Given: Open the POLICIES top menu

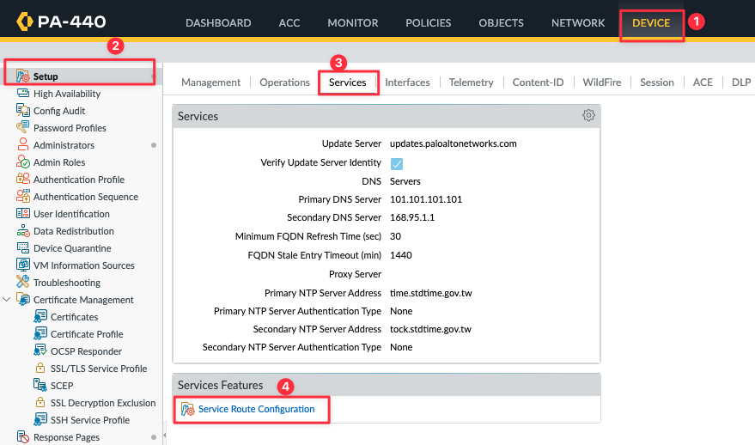Looking at the screenshot, I should (x=428, y=22).
